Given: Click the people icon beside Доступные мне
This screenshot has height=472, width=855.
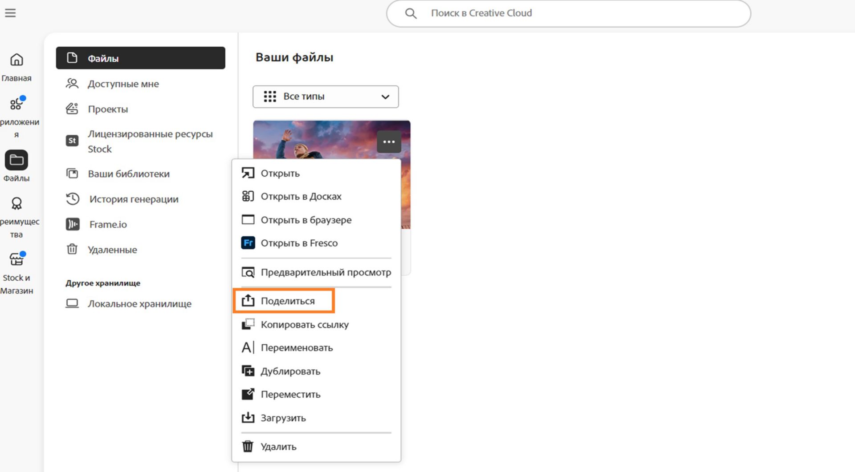Looking at the screenshot, I should (x=72, y=83).
